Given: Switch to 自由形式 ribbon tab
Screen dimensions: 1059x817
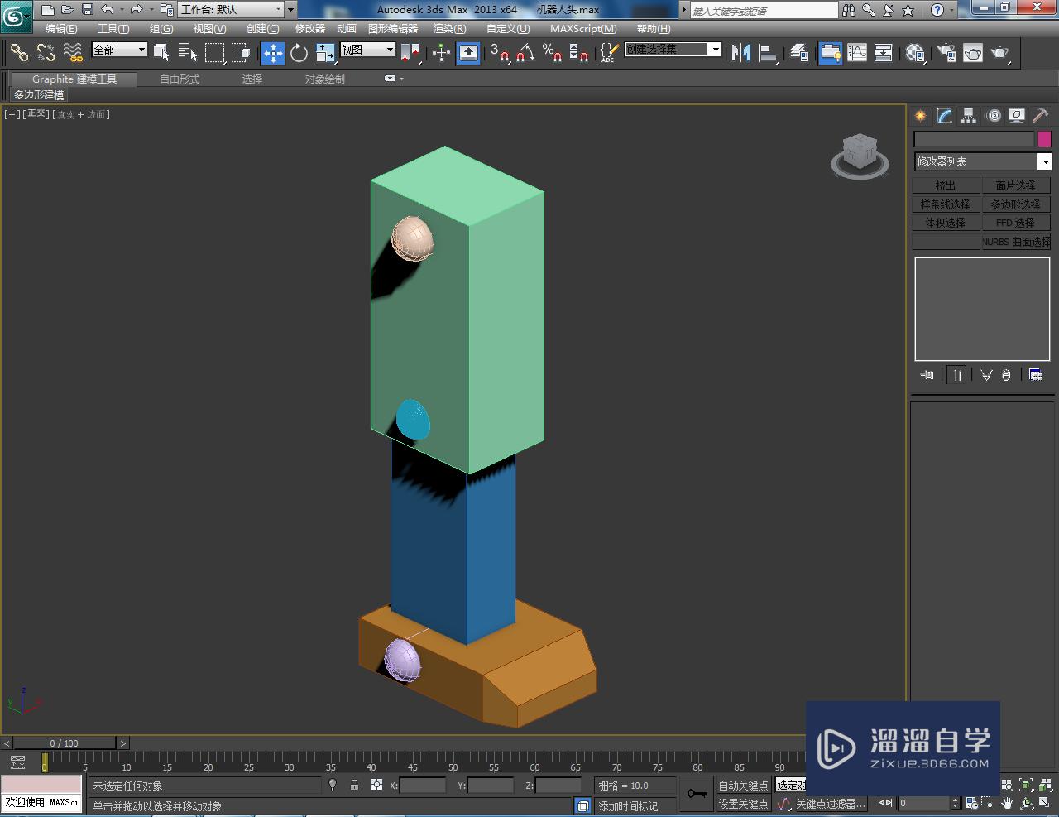Looking at the screenshot, I should [180, 79].
